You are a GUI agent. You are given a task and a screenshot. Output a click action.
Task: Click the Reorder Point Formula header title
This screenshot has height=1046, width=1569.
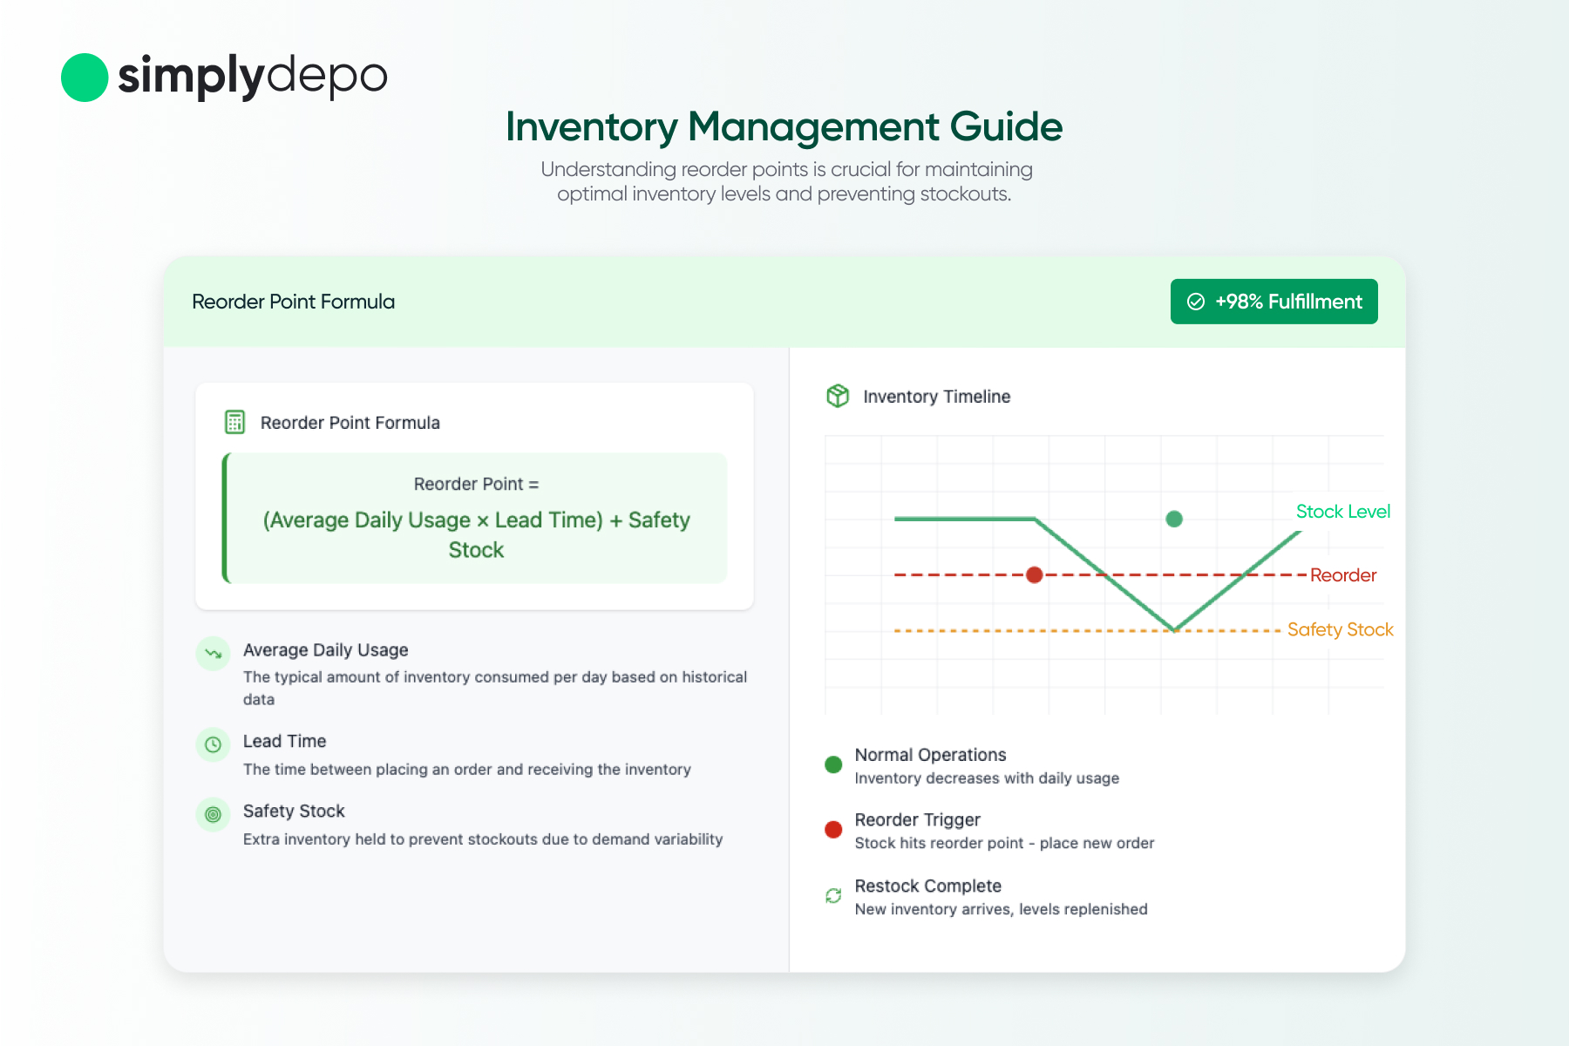pyautogui.click(x=293, y=302)
